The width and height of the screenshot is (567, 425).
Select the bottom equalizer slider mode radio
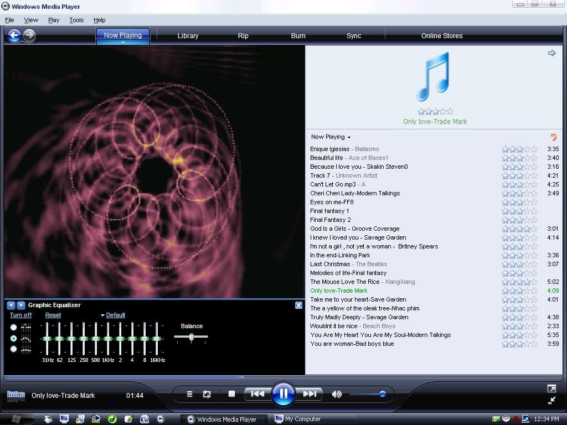point(14,349)
